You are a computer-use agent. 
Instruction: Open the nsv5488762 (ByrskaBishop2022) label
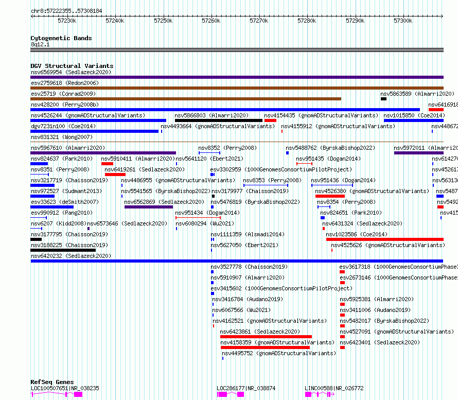(x=330, y=148)
